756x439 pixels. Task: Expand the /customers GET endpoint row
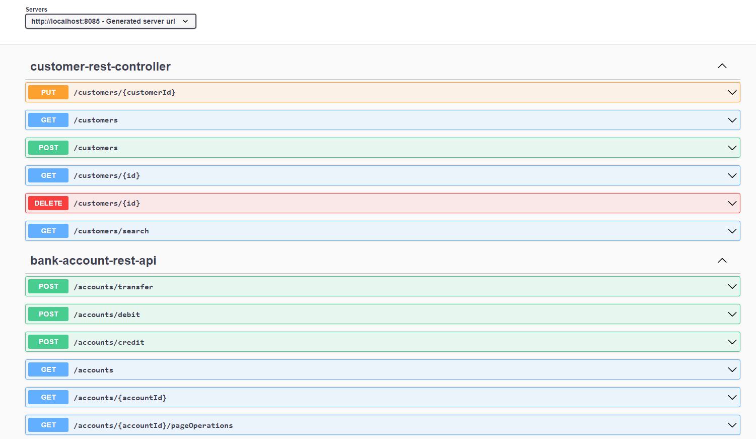coord(732,120)
